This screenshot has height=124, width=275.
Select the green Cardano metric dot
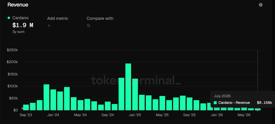tap(9, 18)
